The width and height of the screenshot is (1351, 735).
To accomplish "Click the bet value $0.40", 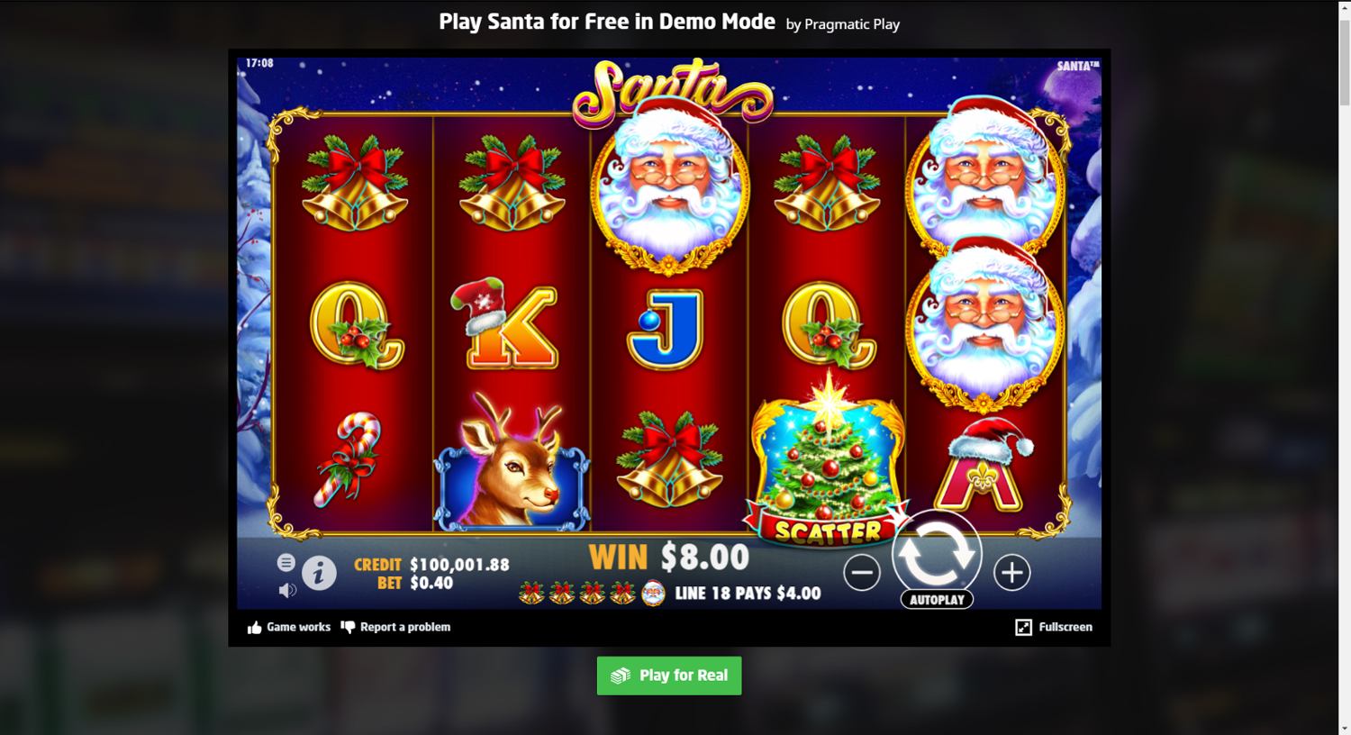I will click(431, 584).
